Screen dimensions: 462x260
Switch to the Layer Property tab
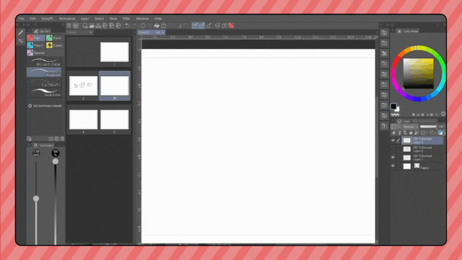point(424,121)
